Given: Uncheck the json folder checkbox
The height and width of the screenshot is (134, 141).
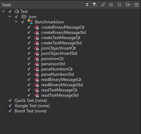Looking at the screenshot, I should [16, 17].
